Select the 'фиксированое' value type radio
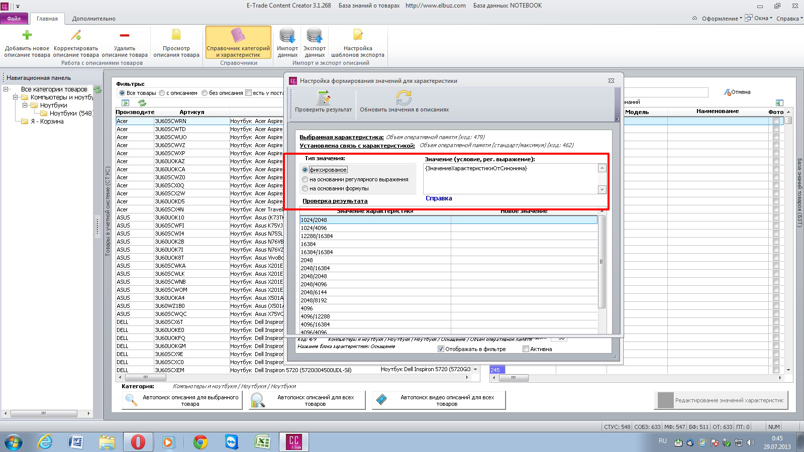 point(305,170)
